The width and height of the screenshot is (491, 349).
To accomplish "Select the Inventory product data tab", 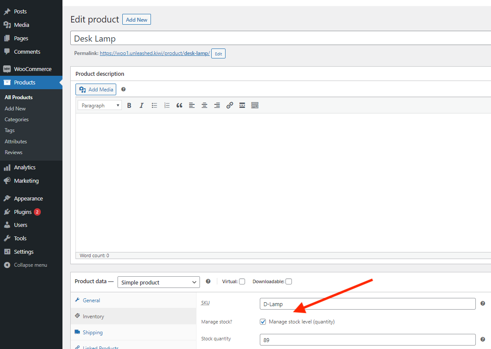I will [134, 317].
